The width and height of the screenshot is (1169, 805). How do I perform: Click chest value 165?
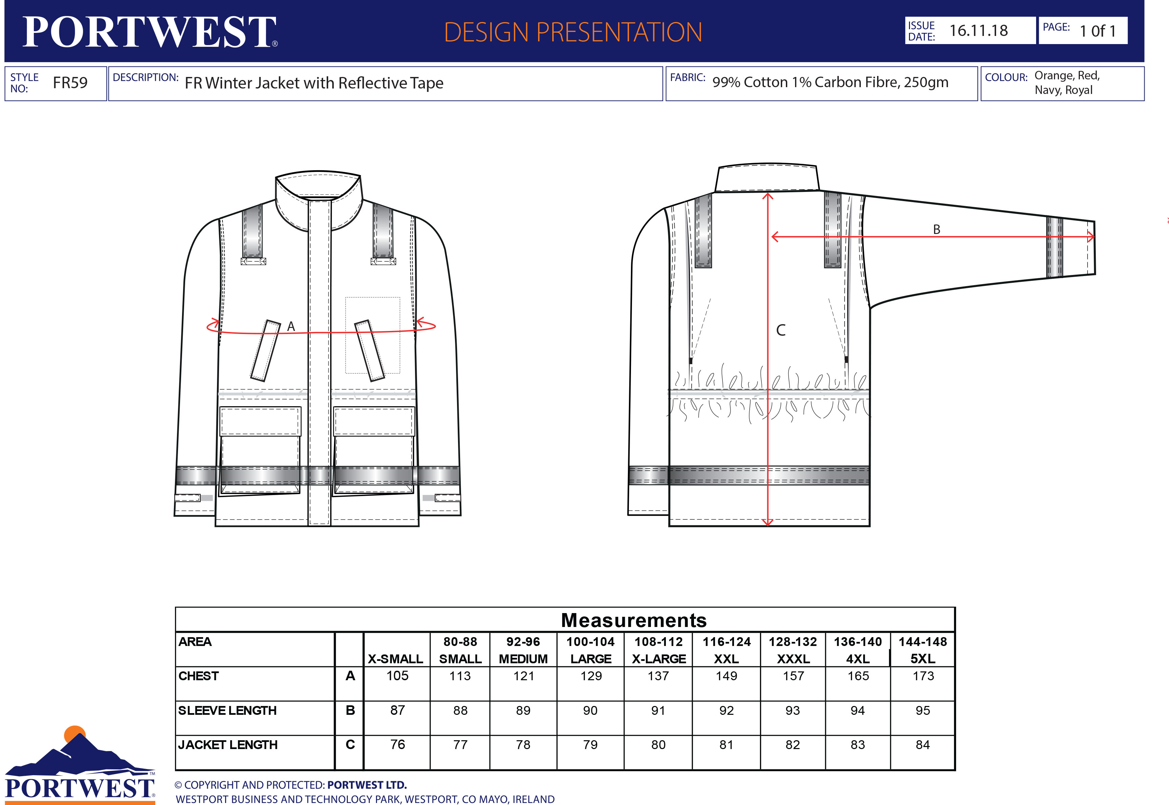click(858, 676)
